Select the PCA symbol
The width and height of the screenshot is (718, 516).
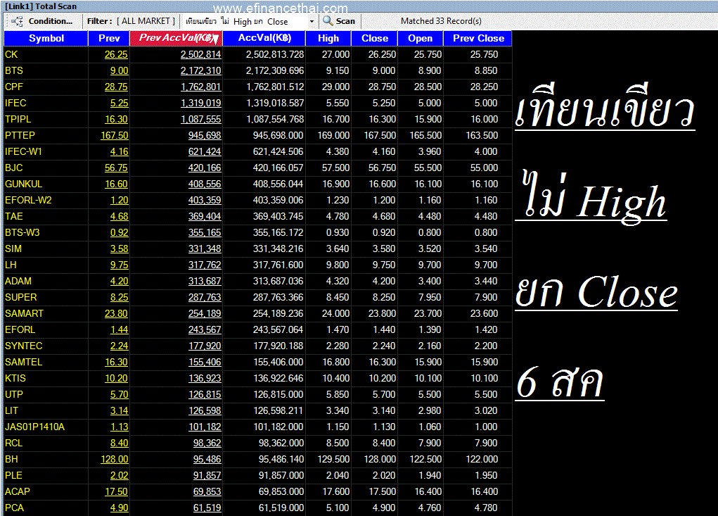coord(14,508)
